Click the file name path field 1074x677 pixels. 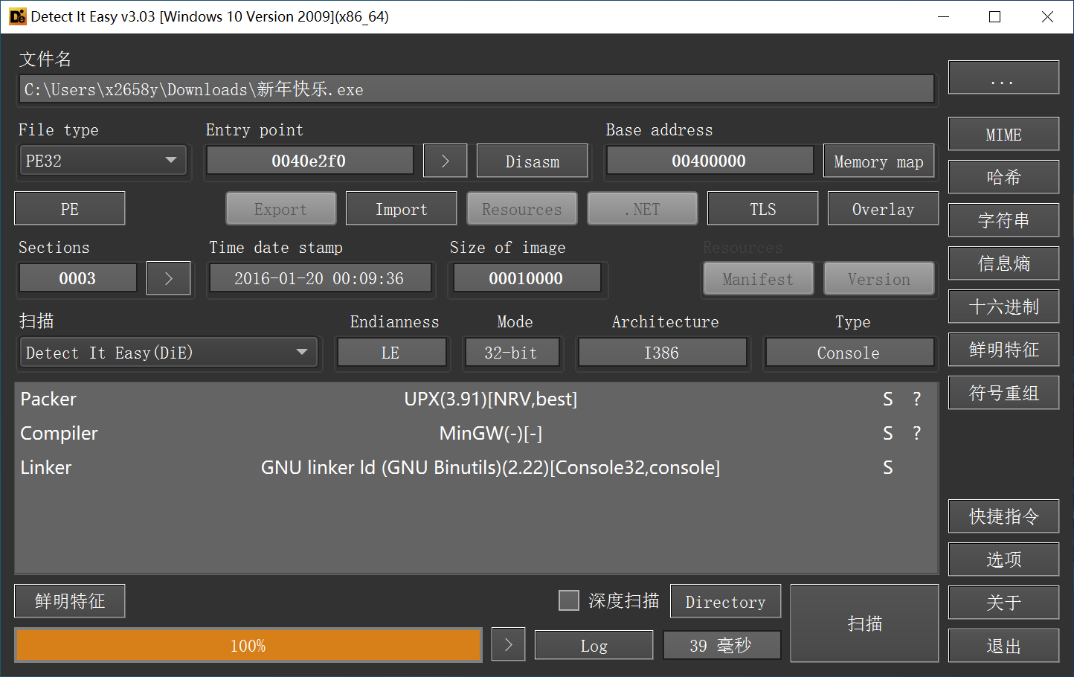(x=476, y=89)
